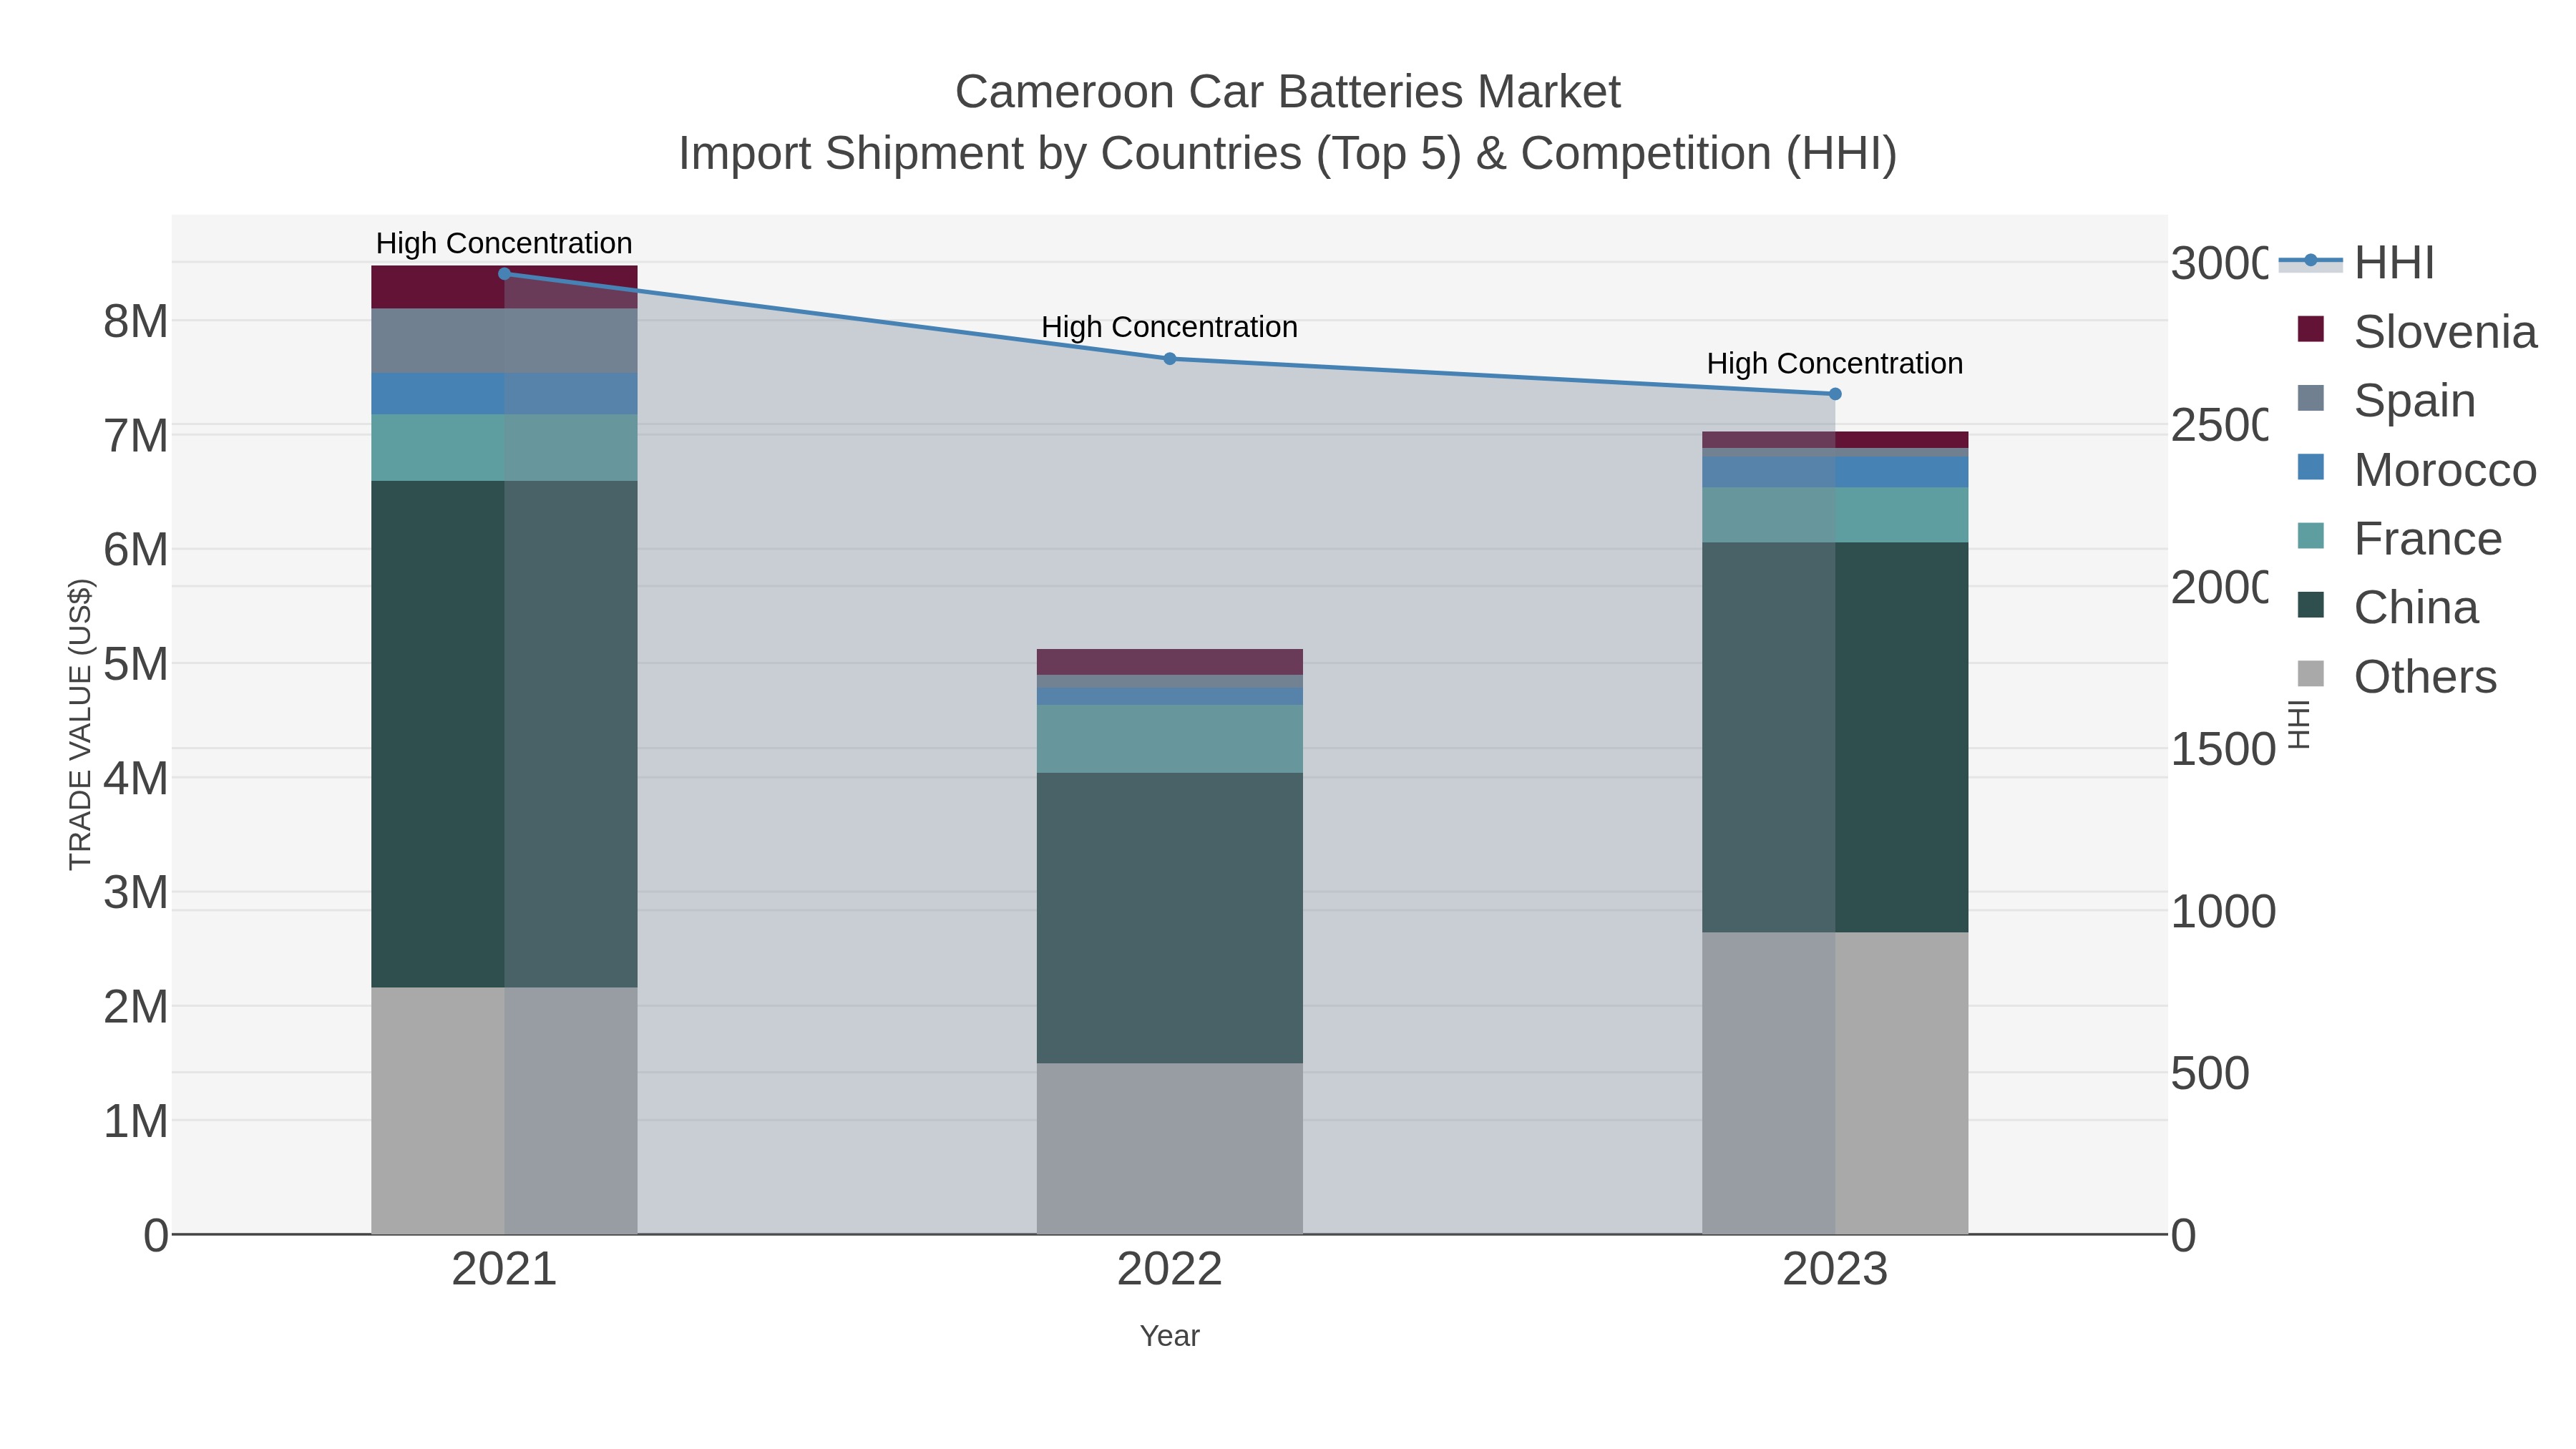Click the Year x-axis title
This screenshot has width=2576, height=1449.
pos(1169,1336)
